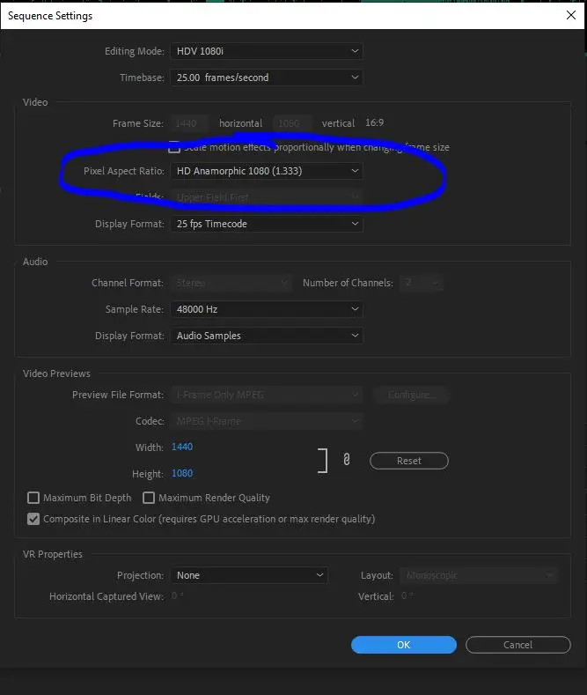The image size is (587, 695).
Task: Open the video Display Format dropdown
Action: coord(267,224)
